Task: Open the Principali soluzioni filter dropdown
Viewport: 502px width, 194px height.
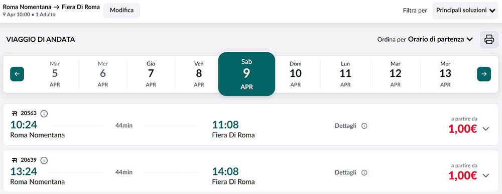Action: [465, 11]
